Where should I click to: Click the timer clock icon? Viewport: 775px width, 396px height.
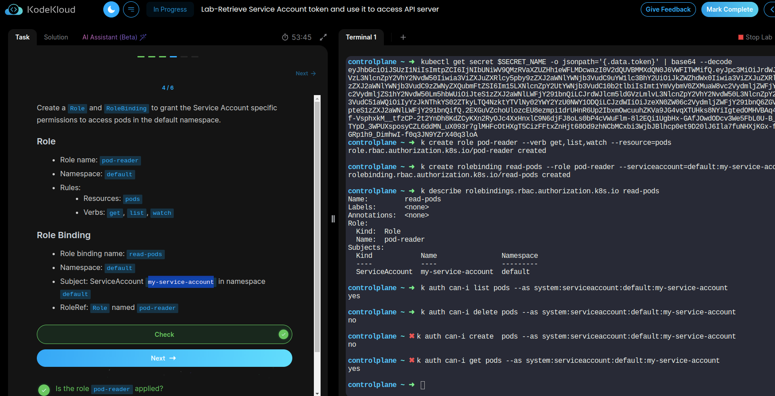pos(285,37)
